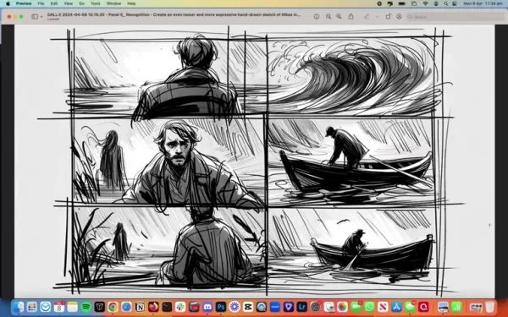Screen dimensions: 508x317
Task: Open Firefox from the dock
Action: point(153,307)
